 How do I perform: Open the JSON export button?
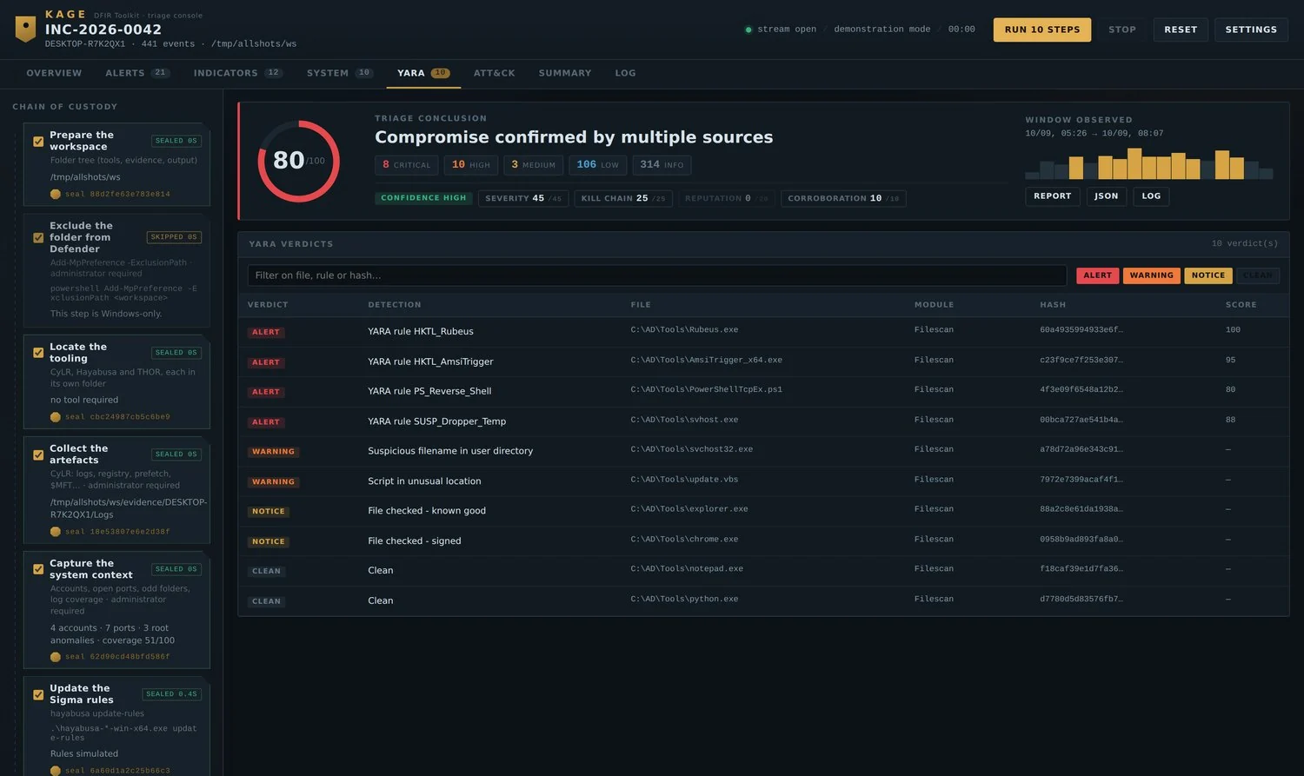(1106, 196)
